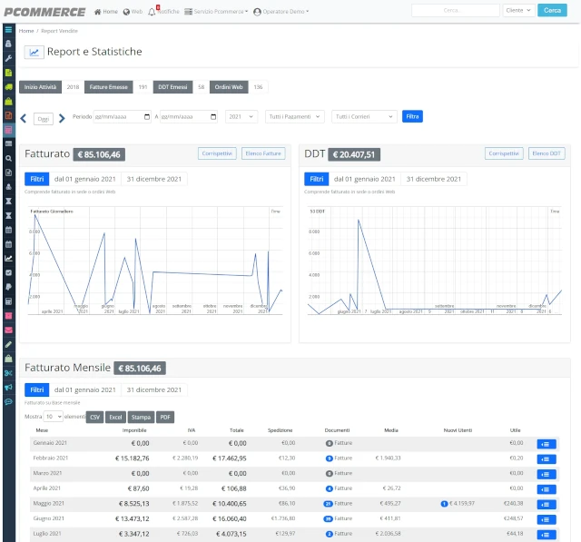The width and height of the screenshot is (581, 542).
Task: Click the Cerca search button
Action: [x=552, y=10]
